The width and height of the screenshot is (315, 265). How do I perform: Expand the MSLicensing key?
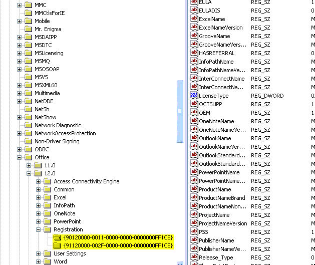click(x=20, y=54)
